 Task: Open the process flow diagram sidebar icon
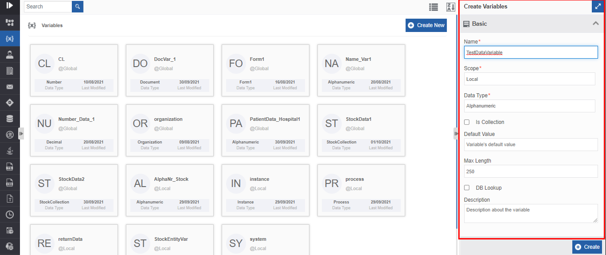(10, 22)
